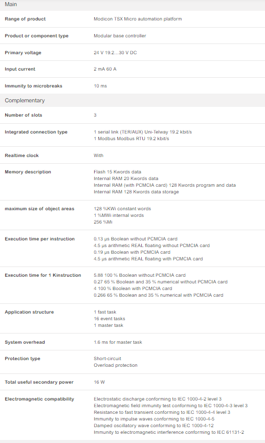The width and height of the screenshot is (265, 443).
Task: Select the Modicon TSX Micro automation platform value
Action: coord(138,19)
